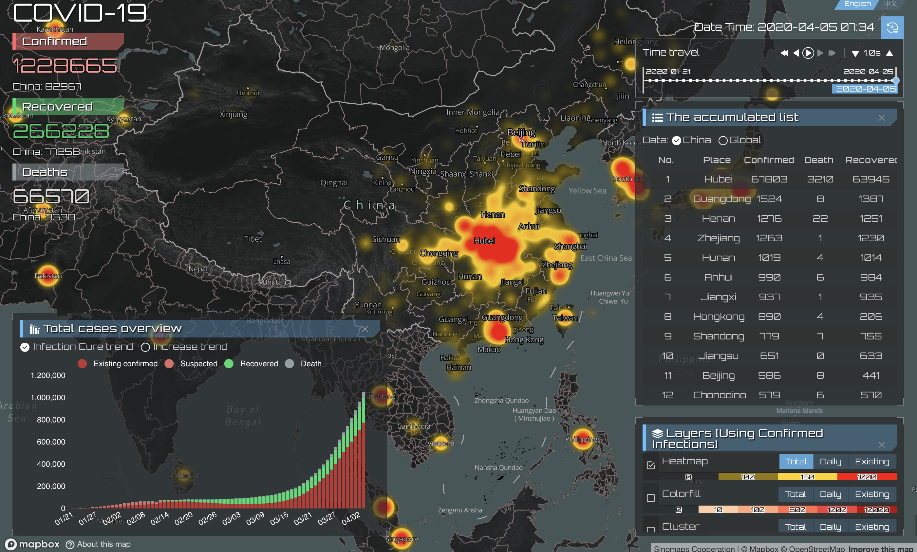The image size is (917, 552).
Task: Increase playback interval with up arrow
Action: pos(889,53)
